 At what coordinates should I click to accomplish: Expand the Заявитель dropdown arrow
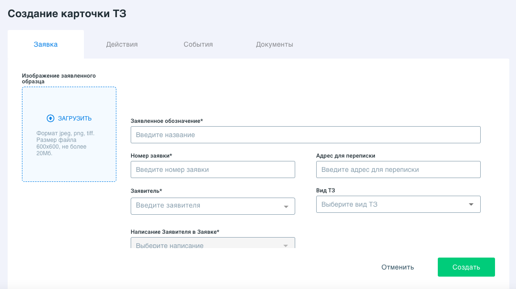(286, 207)
